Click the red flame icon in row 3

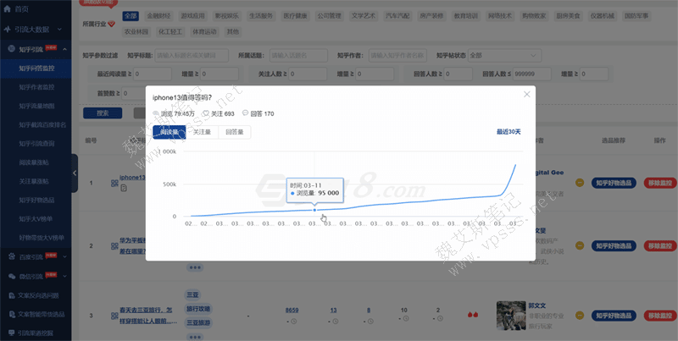pyautogui.click(x=471, y=315)
